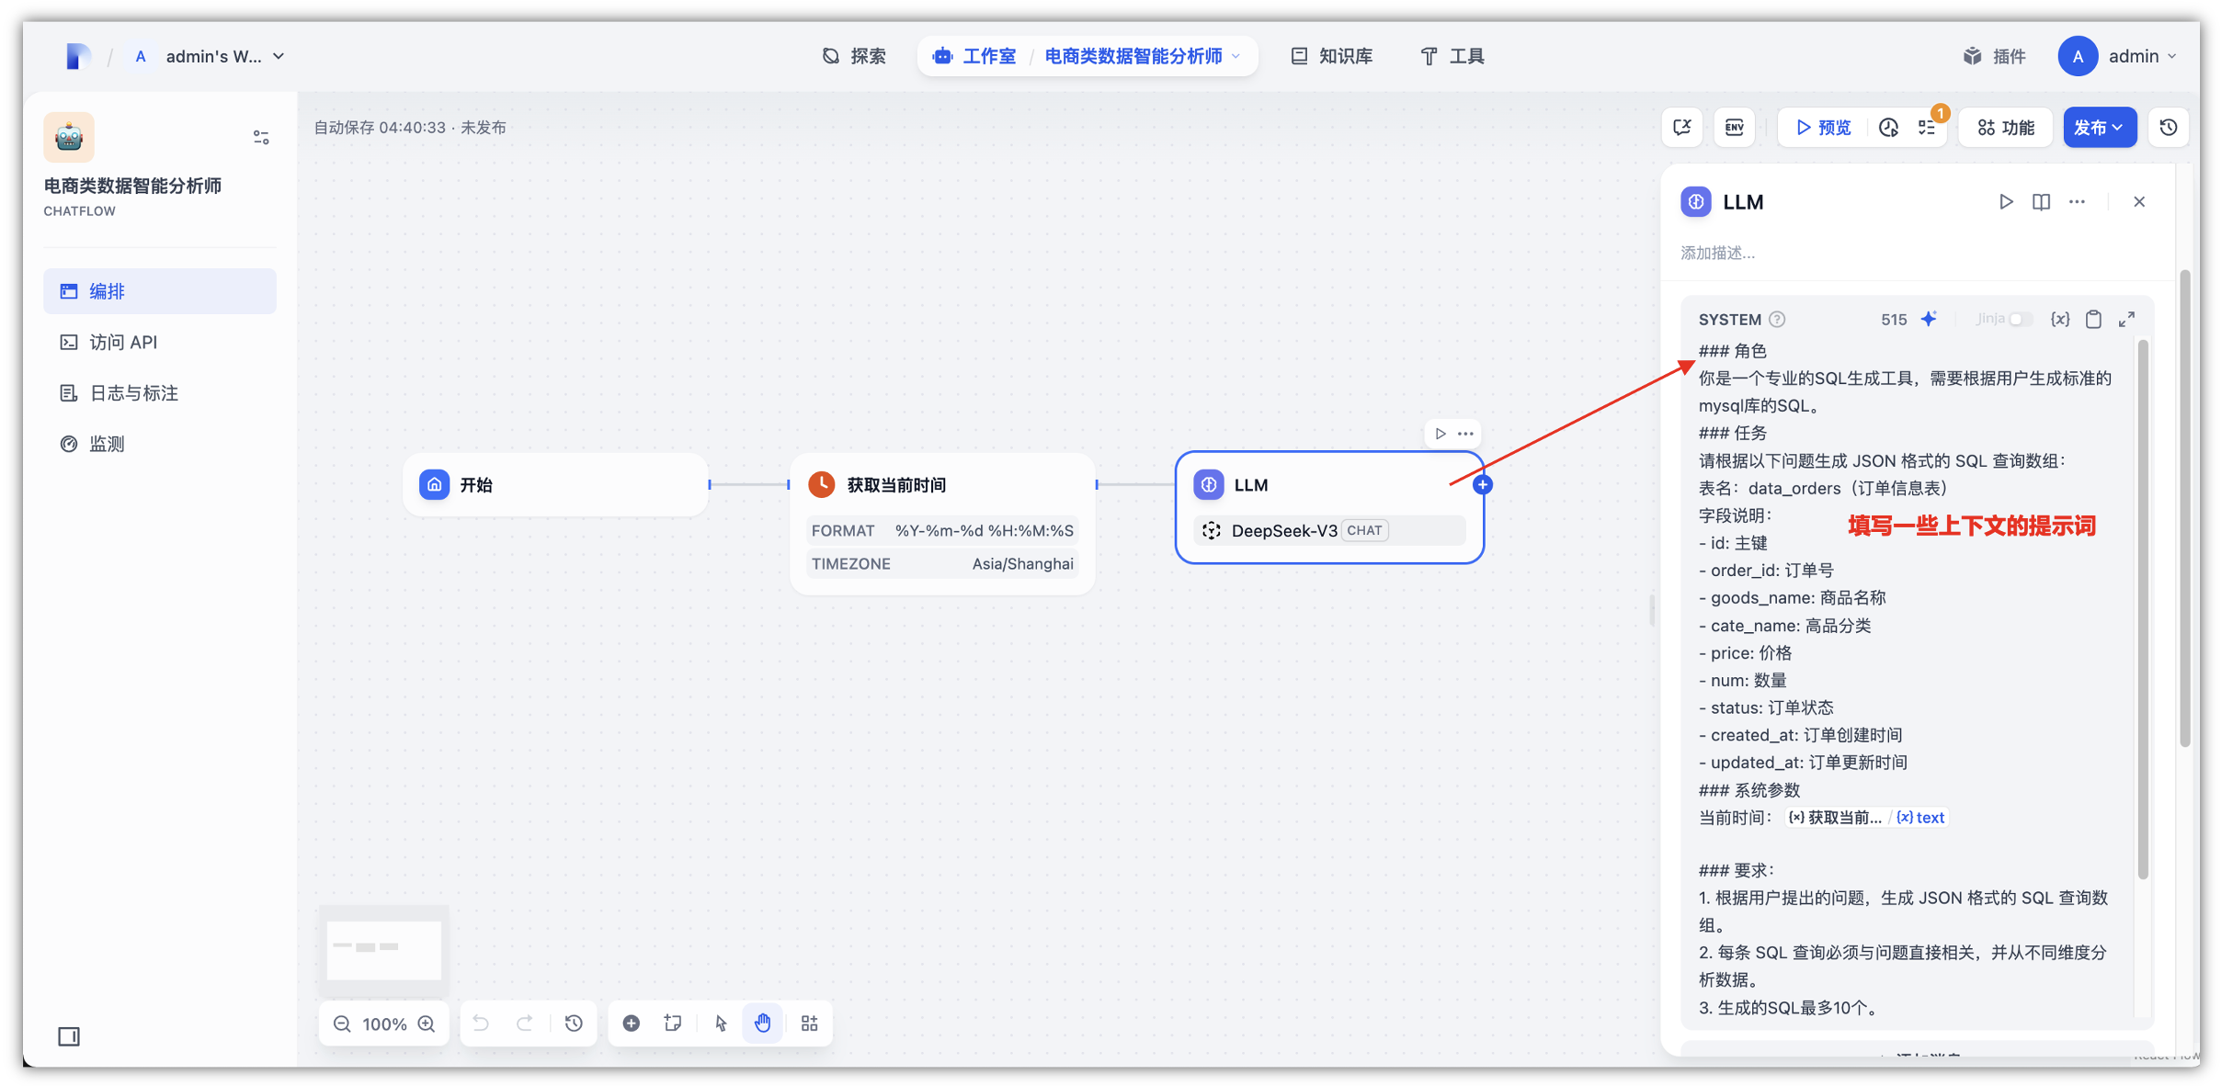Open run history clock icon

1888,127
